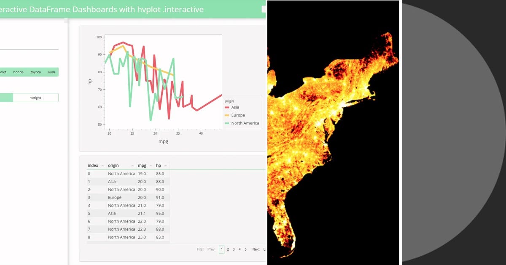Click the Prev pagination button
Viewport: 506px width, 265px height.
point(211,249)
